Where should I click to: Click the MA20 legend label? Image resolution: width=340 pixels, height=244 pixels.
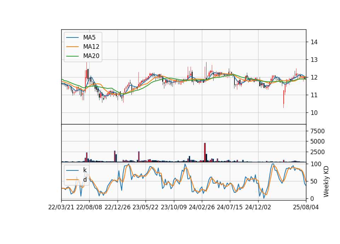pos(91,56)
